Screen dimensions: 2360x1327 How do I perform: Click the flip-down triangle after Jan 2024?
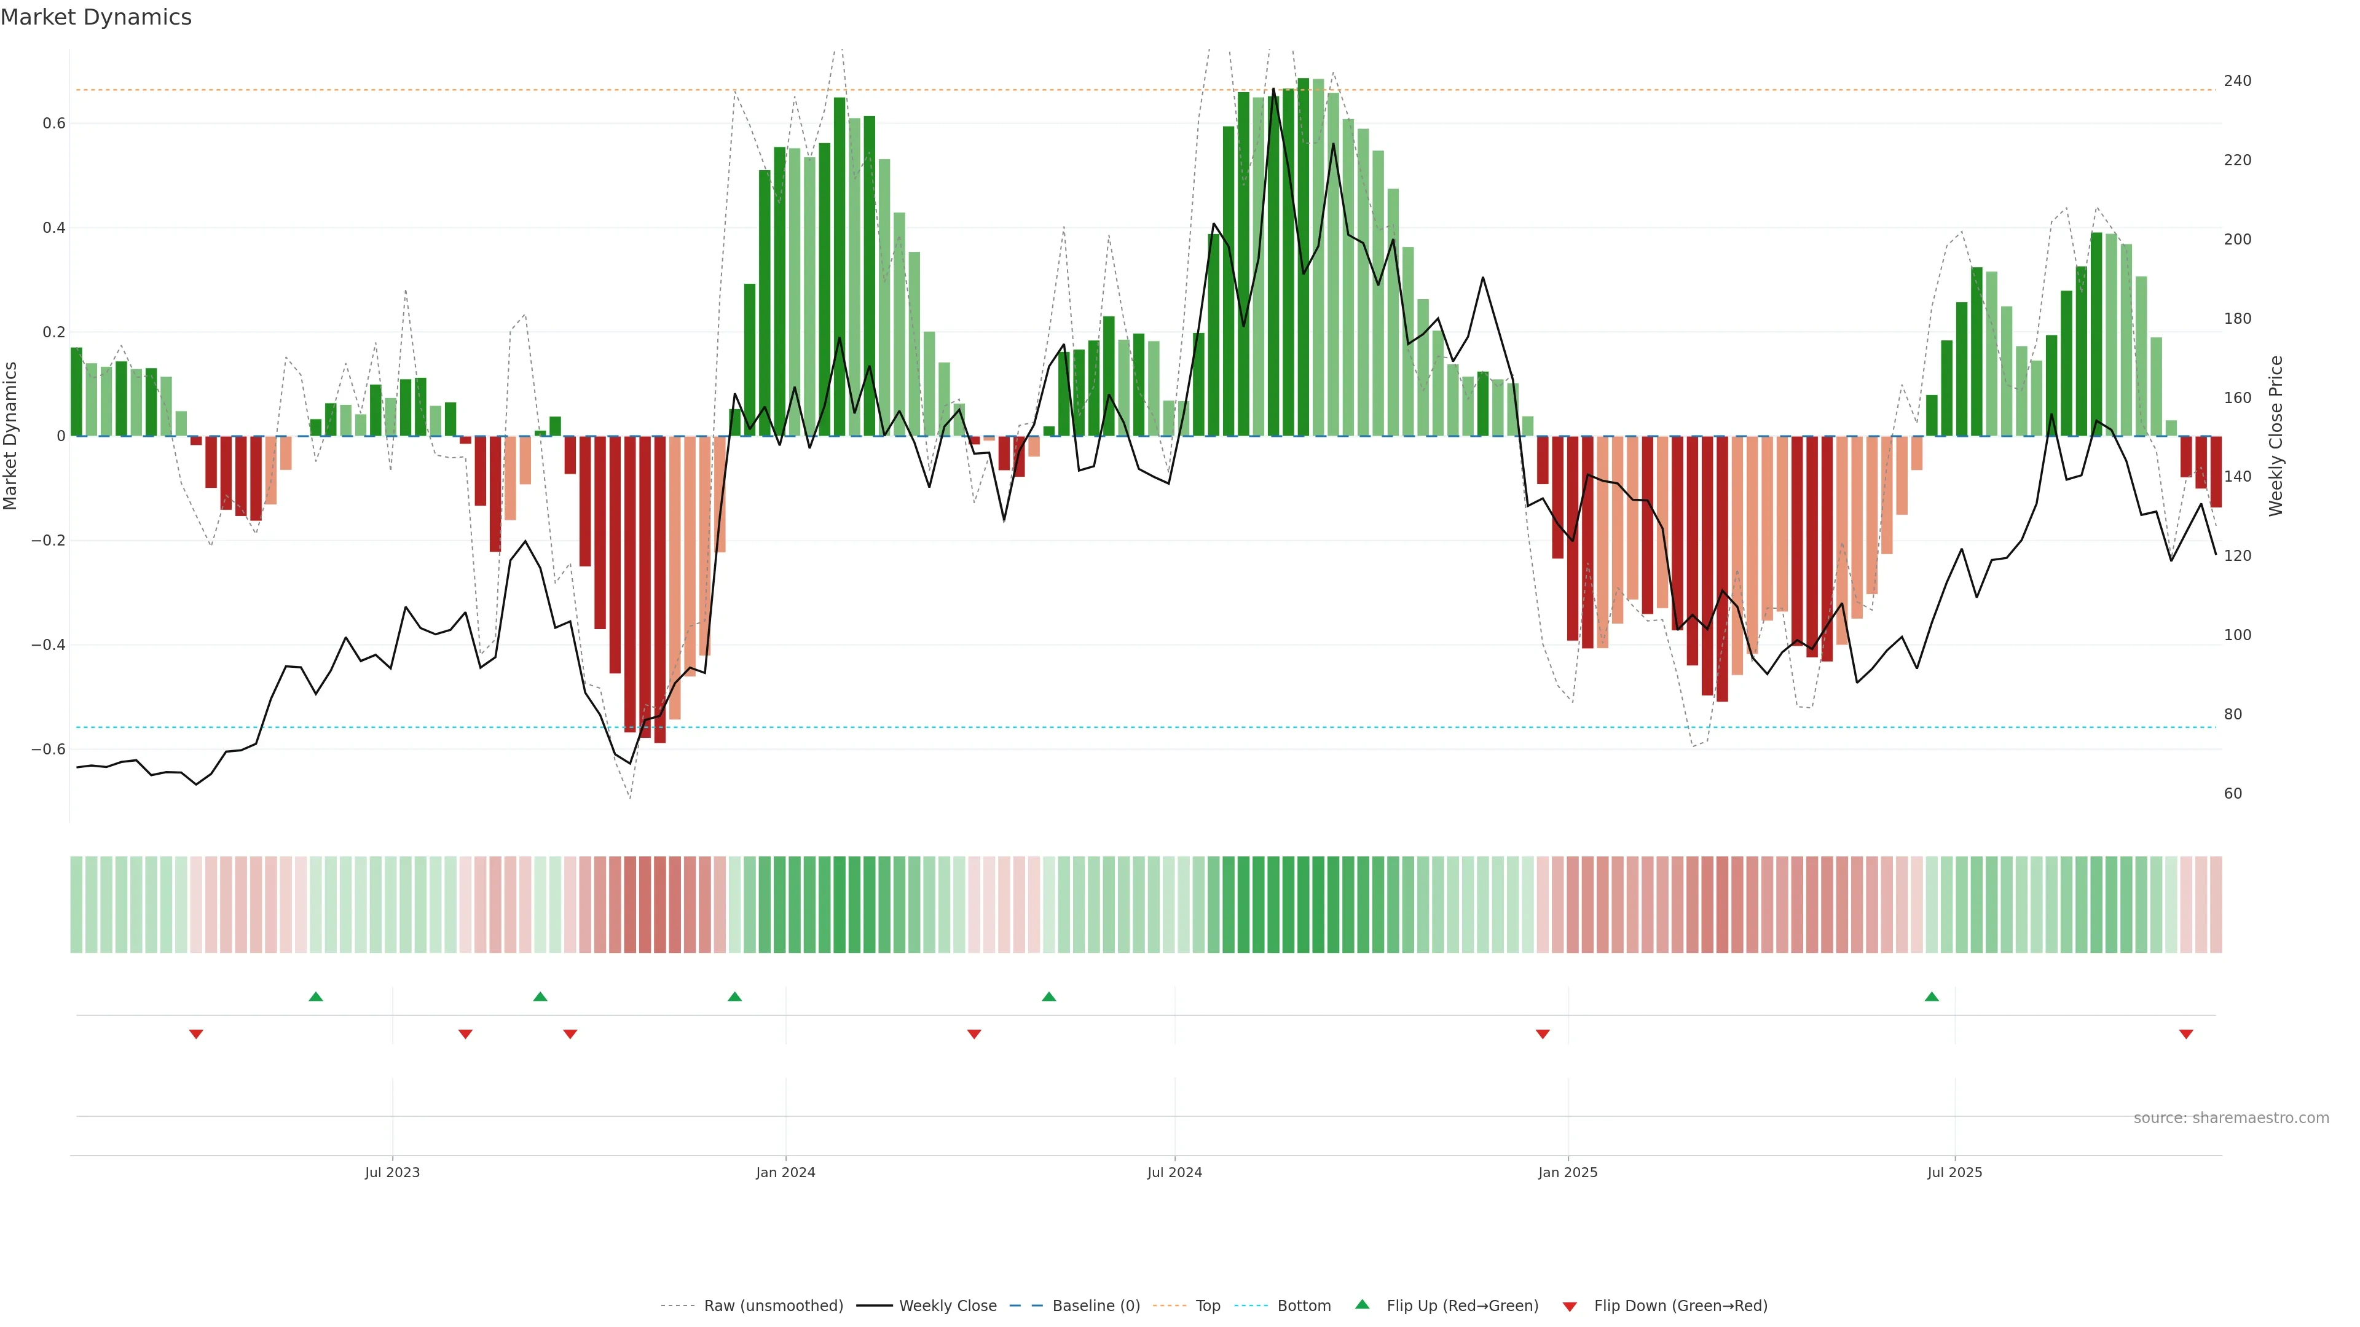974,1034
